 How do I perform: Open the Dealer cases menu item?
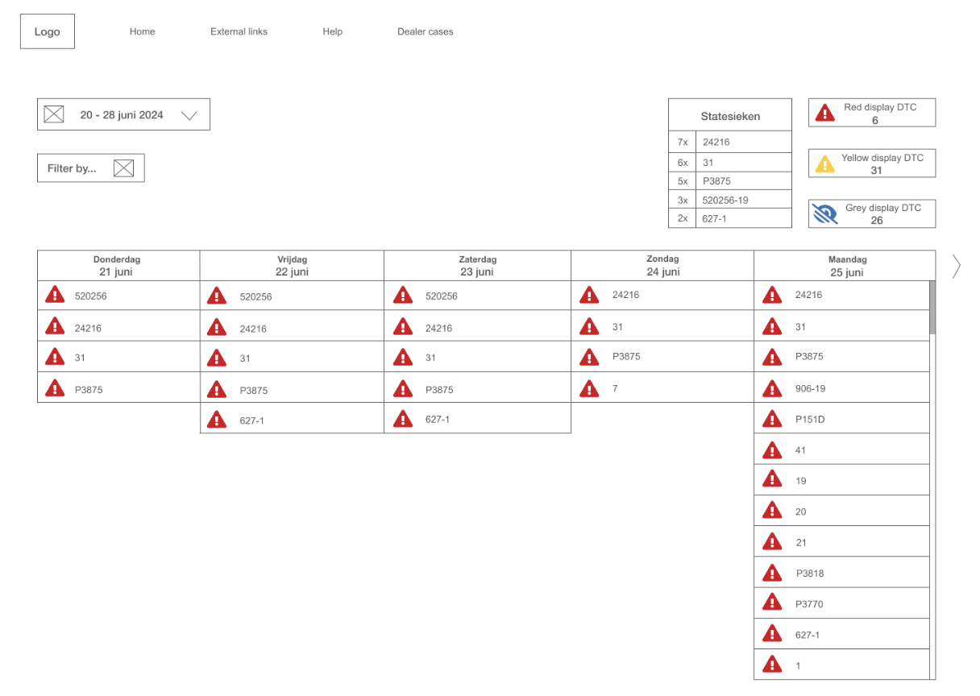(x=425, y=31)
